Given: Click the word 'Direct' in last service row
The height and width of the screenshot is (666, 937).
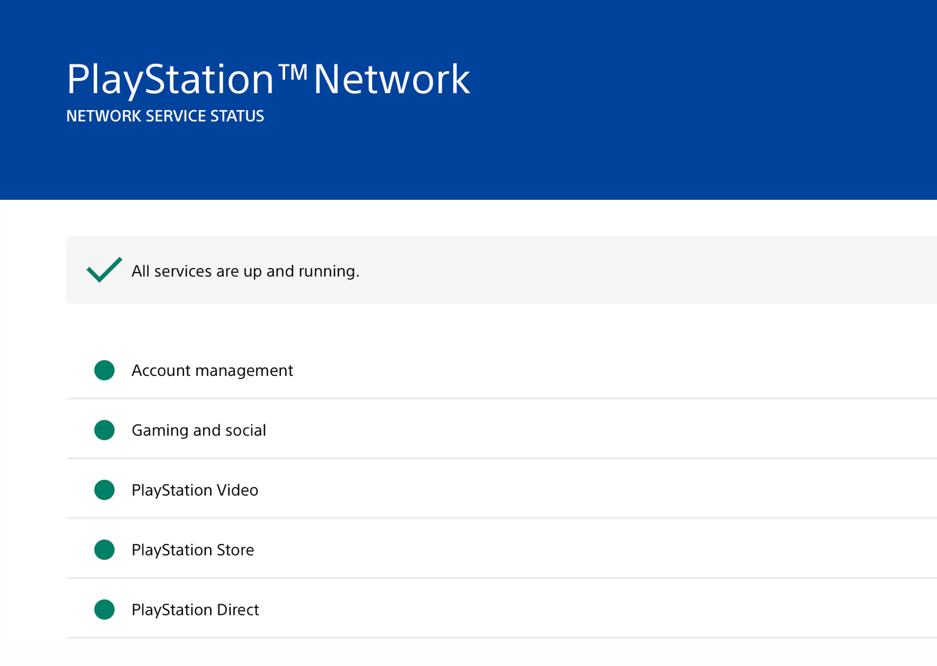Looking at the screenshot, I should pyautogui.click(x=237, y=610).
